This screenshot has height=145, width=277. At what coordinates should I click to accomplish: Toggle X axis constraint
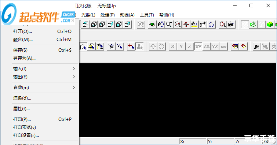[x=173, y=47]
